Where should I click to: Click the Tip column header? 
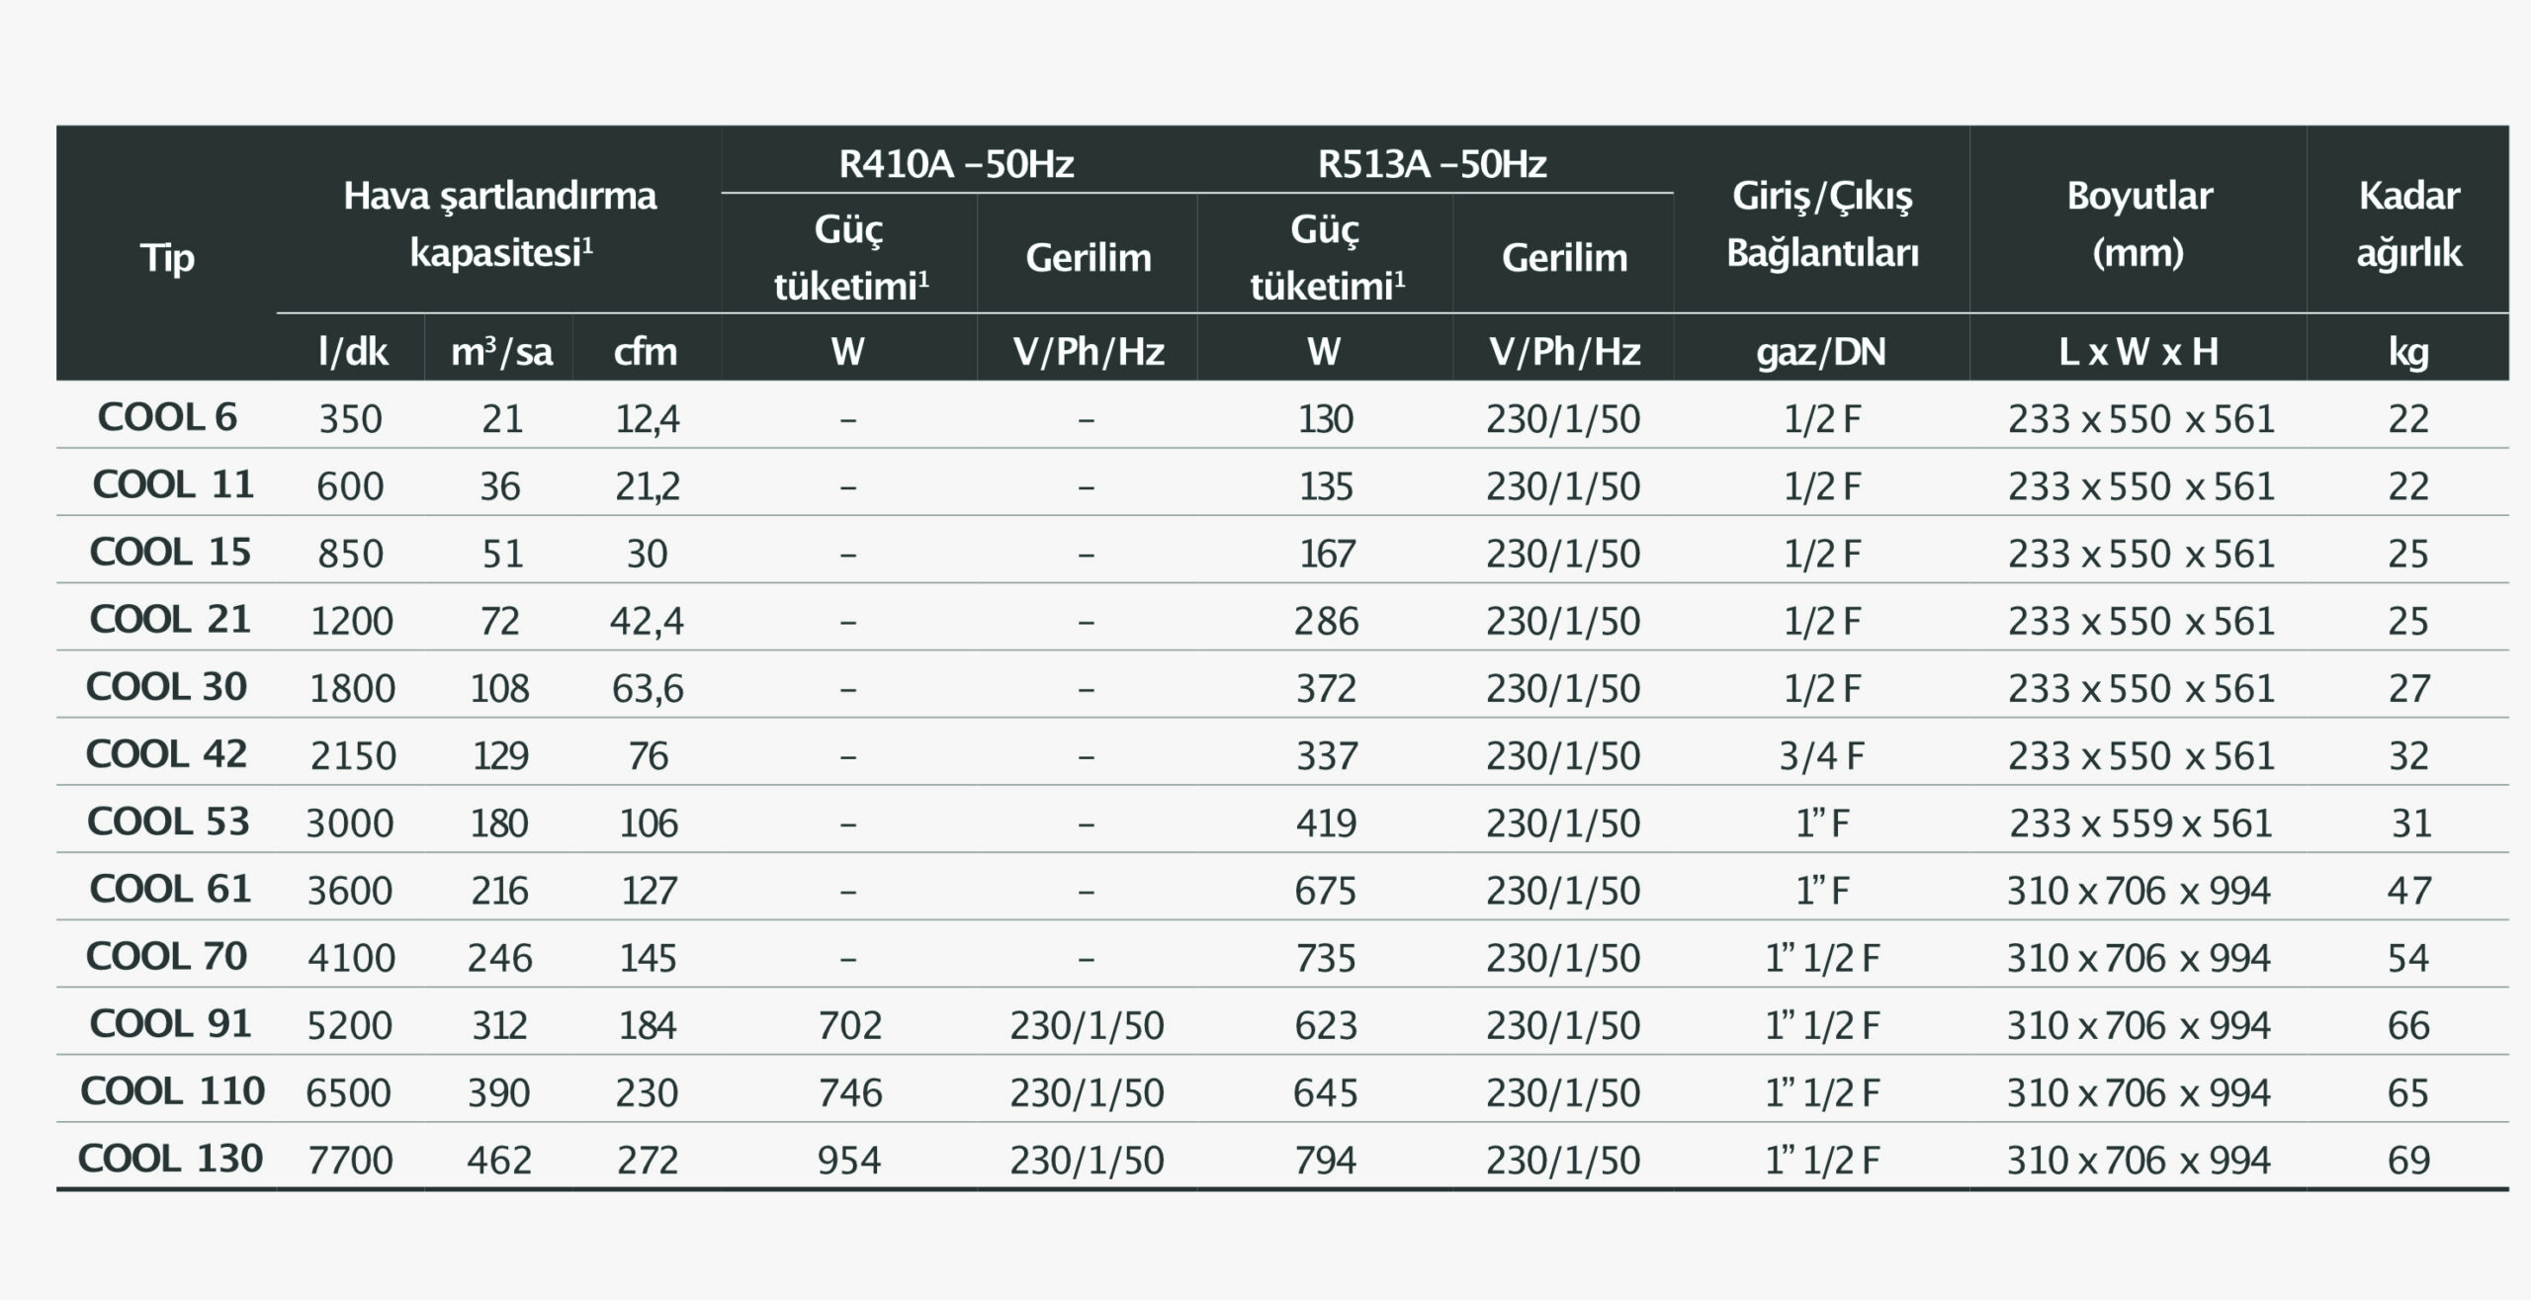167,259
